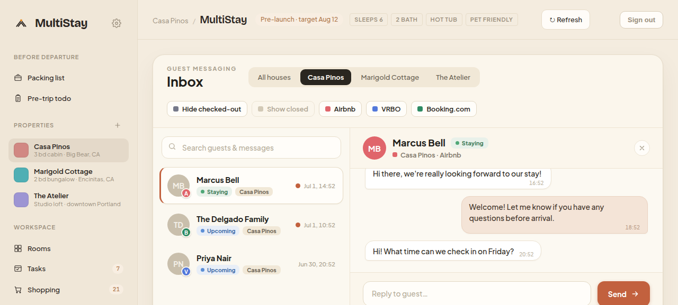Open the Packing list page
Screen dimensions: 678x305
(68, 78)
